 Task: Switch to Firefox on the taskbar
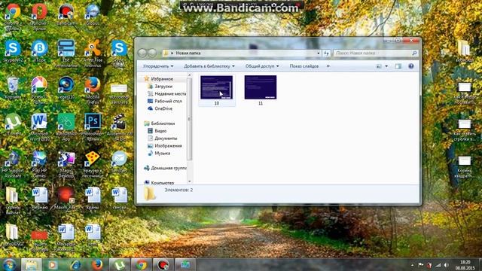tap(97, 264)
